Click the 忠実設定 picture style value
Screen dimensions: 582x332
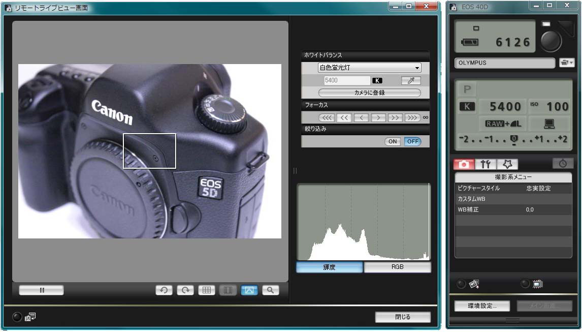538,188
